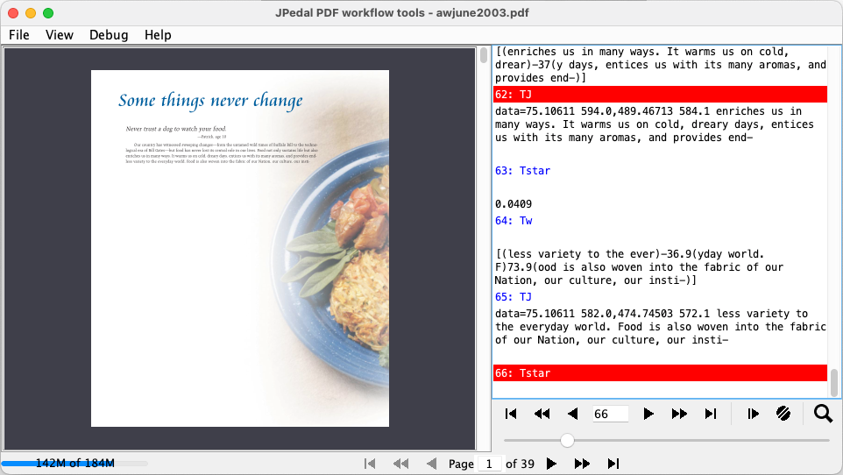This screenshot has width=843, height=475.
Task: Click the command slider handle
Action: coord(567,440)
